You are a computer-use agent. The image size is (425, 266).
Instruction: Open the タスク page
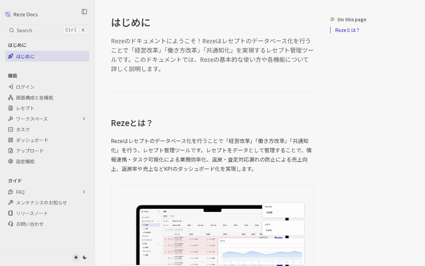[47, 129]
